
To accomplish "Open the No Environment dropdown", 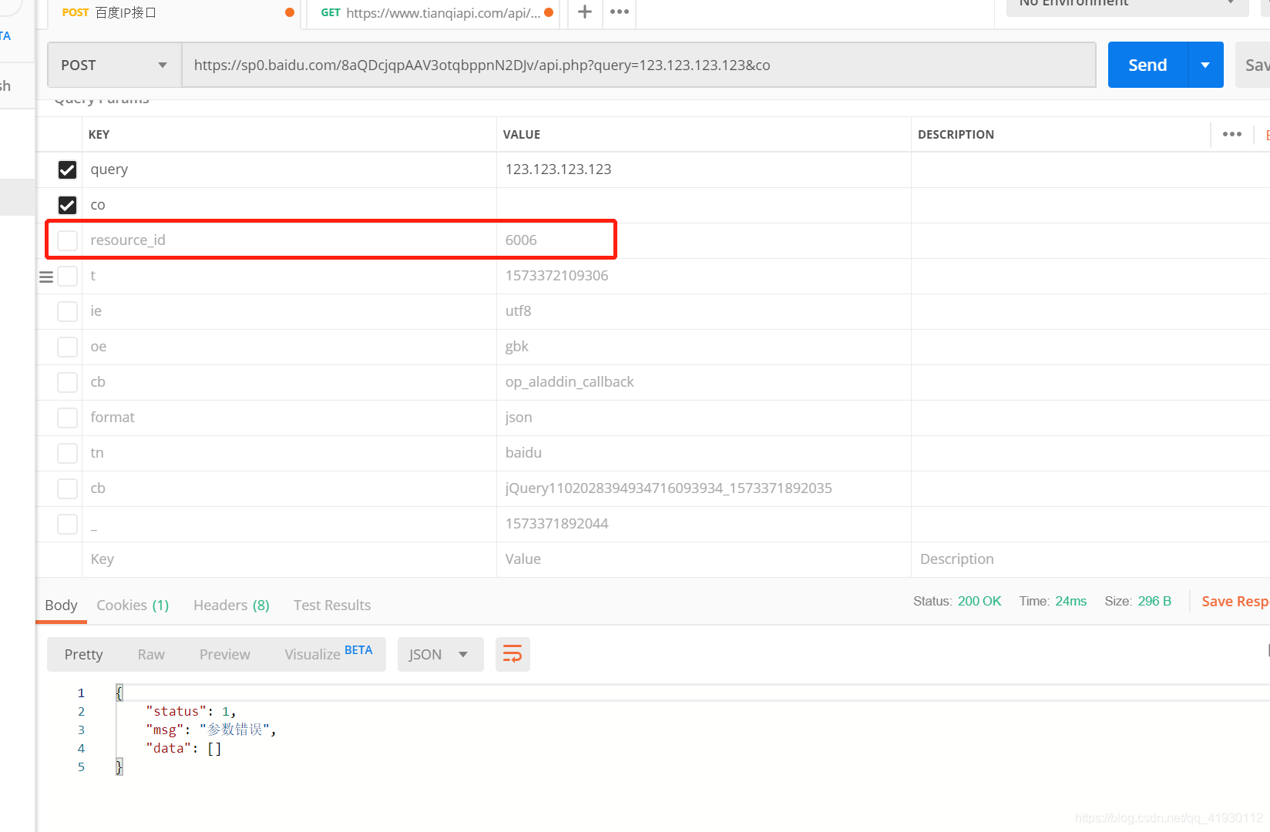I will point(1127,6).
